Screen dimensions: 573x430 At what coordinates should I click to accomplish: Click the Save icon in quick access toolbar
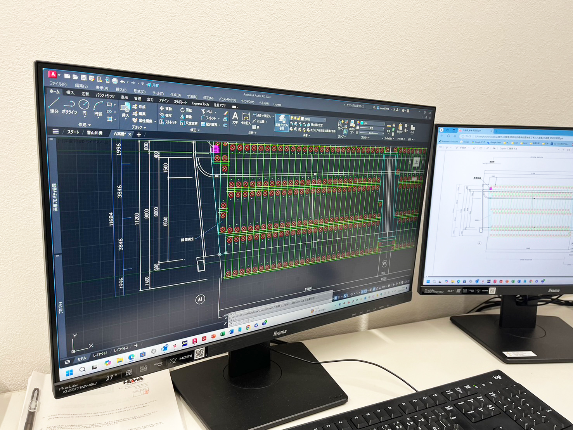(83, 78)
